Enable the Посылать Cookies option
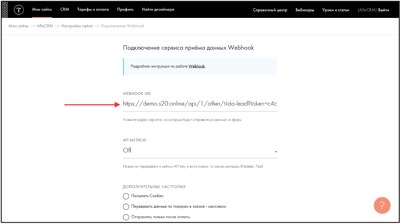Image resolution: width=400 pixels, height=224 pixels. (x=126, y=196)
